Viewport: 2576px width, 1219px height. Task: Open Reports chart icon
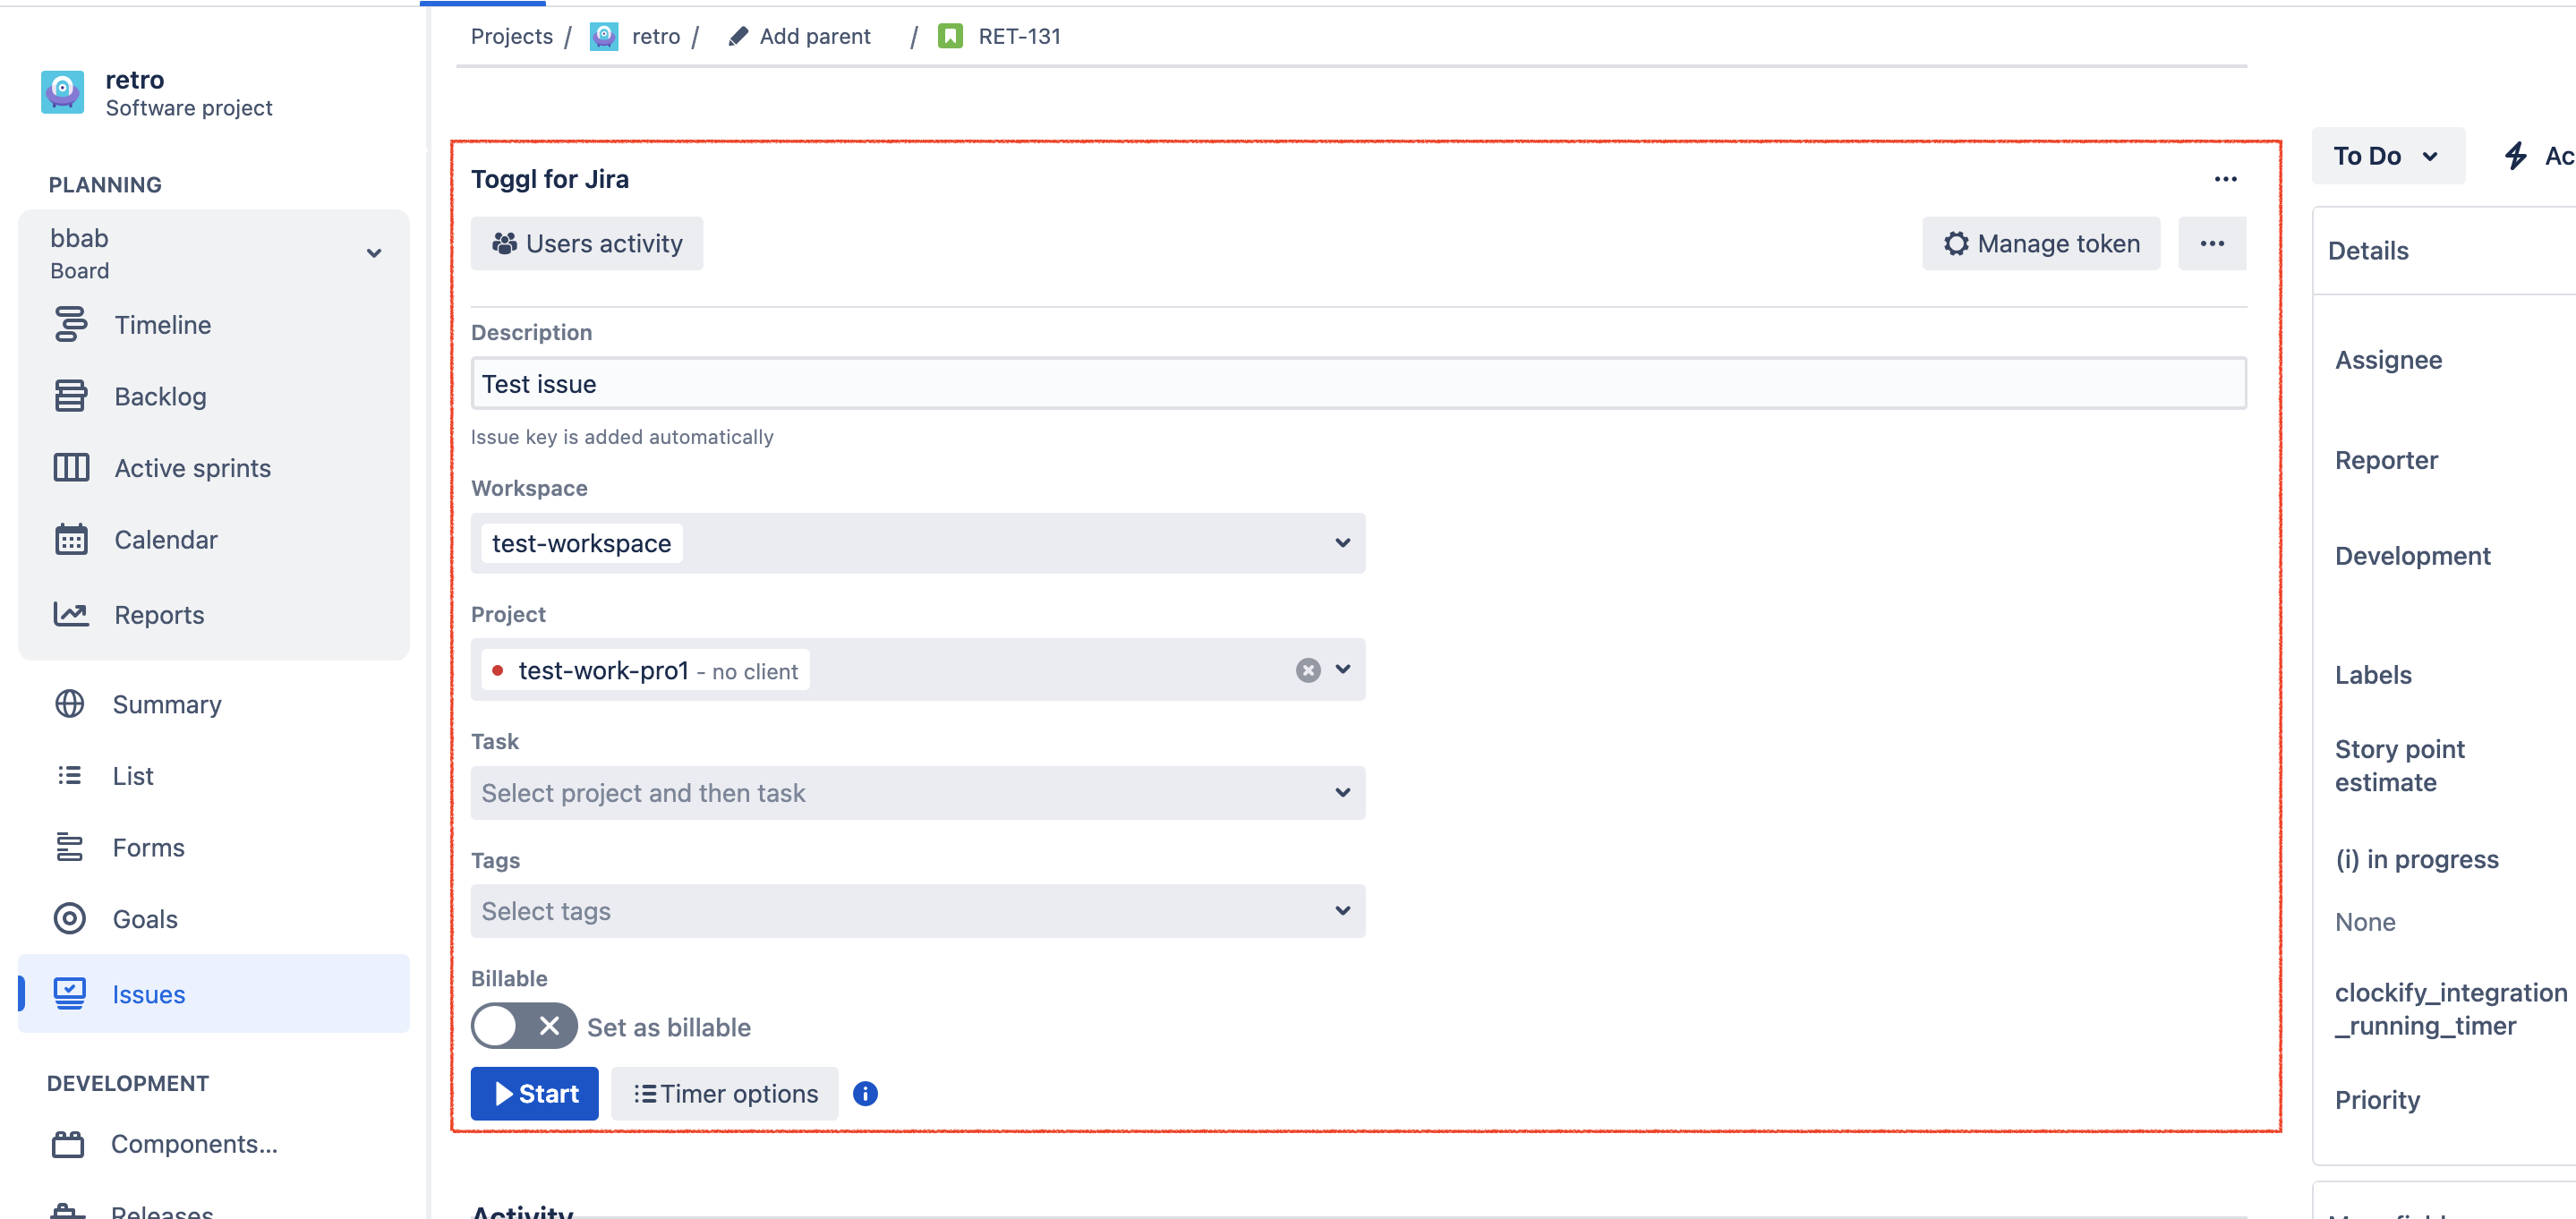(x=70, y=614)
